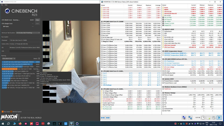
Task: Click the Start button for CPU Single Core
Action: click(38, 24)
